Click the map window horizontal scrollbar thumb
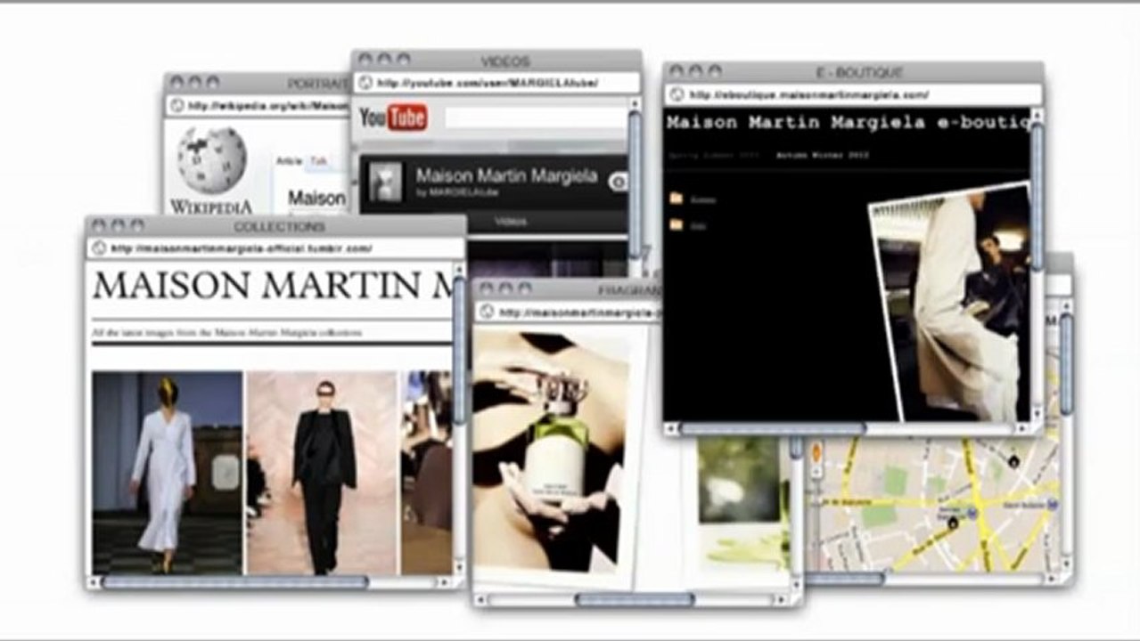 pos(844,579)
